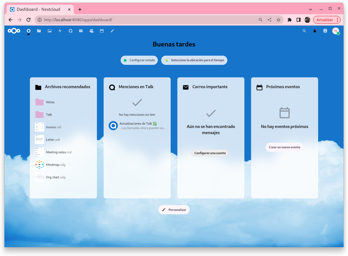The image size is (348, 256).
Task: Click the Configurar estado button
Action: tap(139, 60)
